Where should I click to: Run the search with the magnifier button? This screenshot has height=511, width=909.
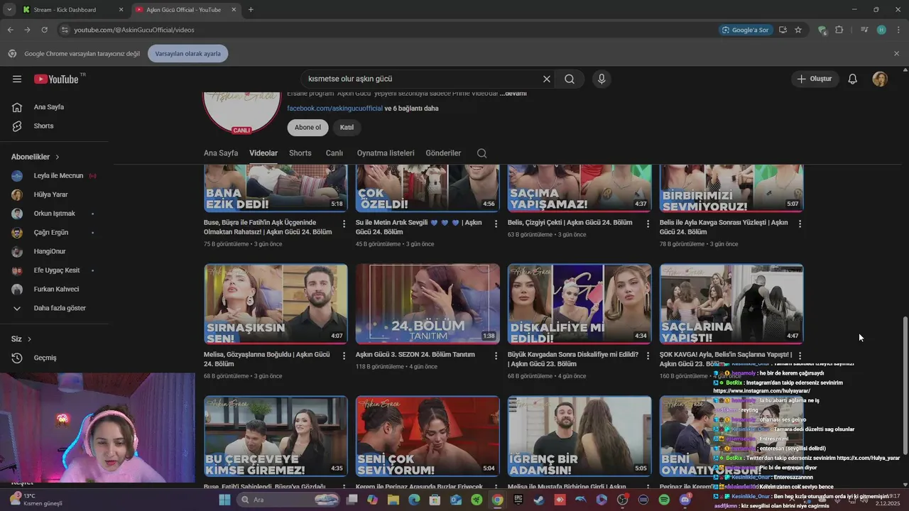pos(570,79)
